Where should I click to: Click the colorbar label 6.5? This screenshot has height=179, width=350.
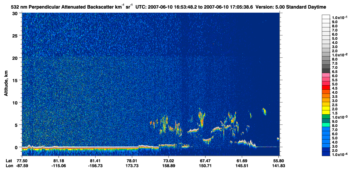point(335,72)
